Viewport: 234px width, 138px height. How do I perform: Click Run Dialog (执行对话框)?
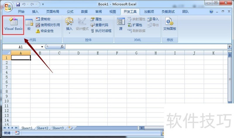(x=101, y=31)
